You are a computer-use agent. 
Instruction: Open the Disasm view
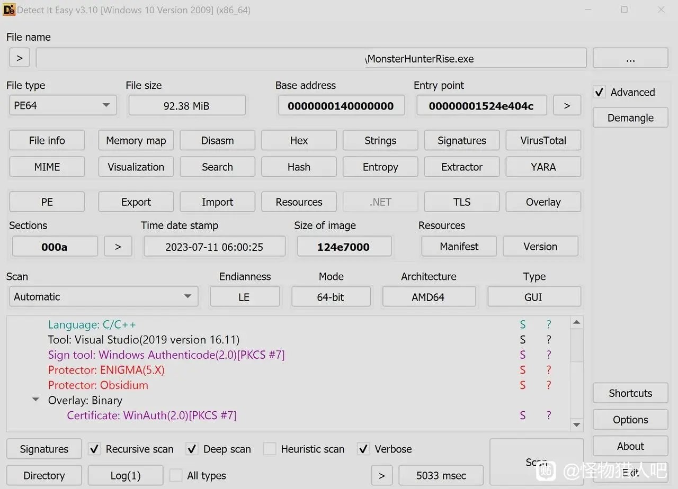[x=218, y=140]
